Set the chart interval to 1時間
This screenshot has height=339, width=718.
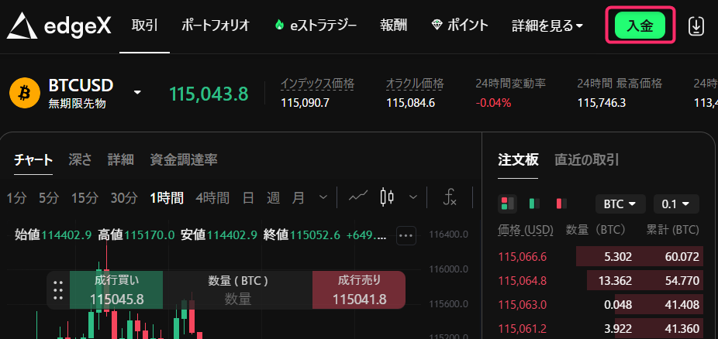coord(167,198)
